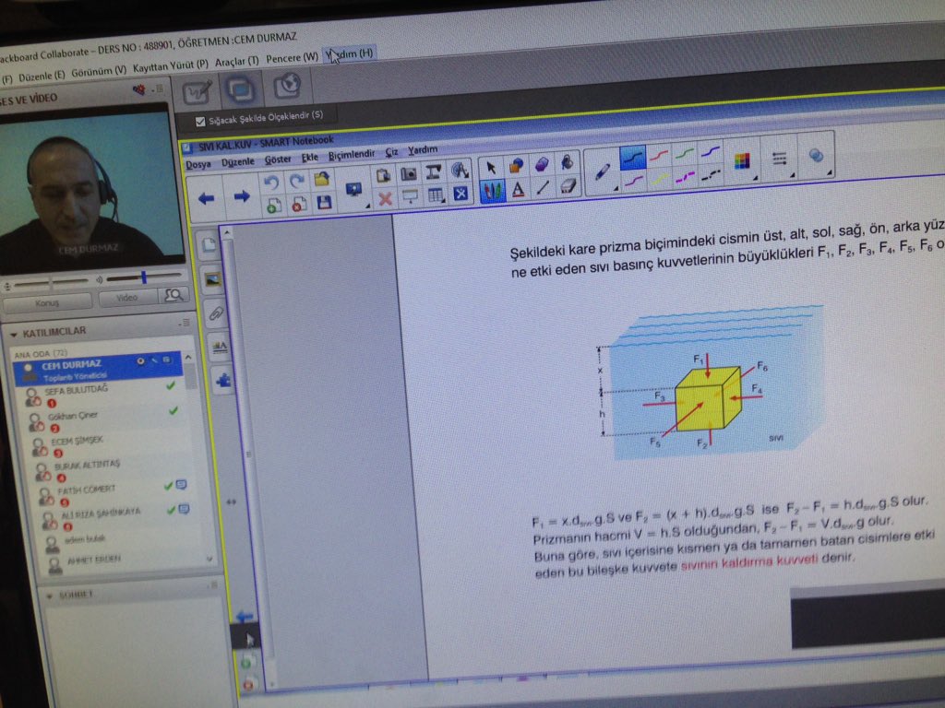Click the video preview magnifier icon

click(173, 295)
